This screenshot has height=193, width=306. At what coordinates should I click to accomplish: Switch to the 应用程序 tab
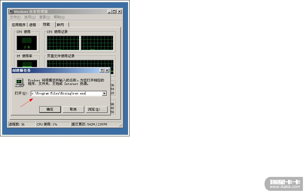click(19, 25)
